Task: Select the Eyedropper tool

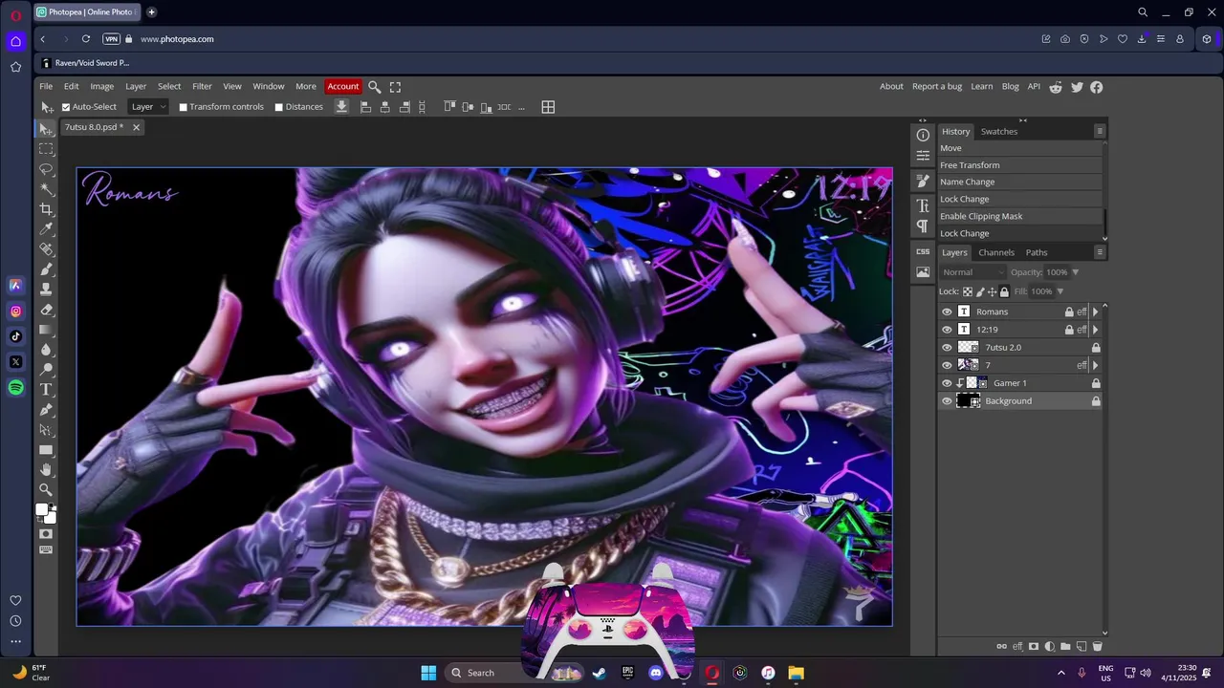Action: (46, 229)
